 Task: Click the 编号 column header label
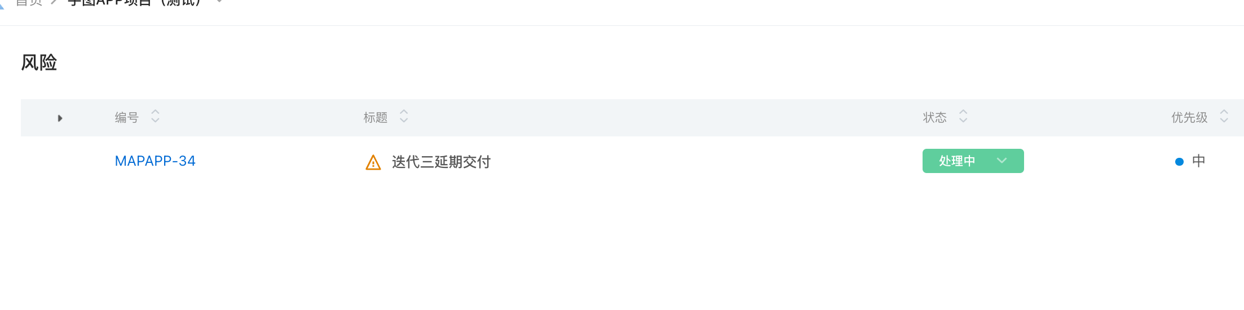127,117
